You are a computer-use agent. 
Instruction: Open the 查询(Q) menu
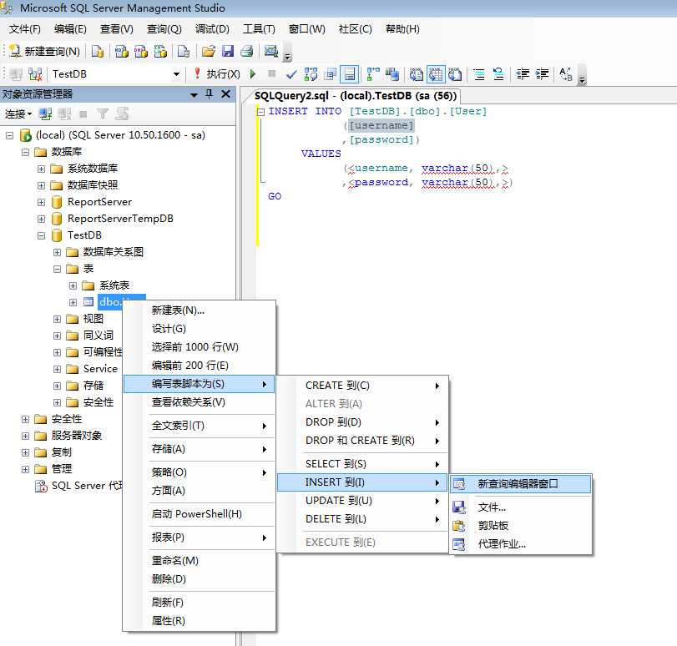coord(164,29)
